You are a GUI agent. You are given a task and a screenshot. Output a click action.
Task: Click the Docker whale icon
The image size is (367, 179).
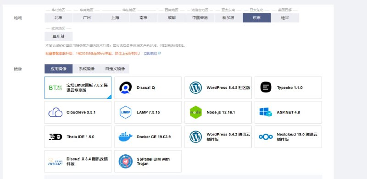click(x=125, y=137)
